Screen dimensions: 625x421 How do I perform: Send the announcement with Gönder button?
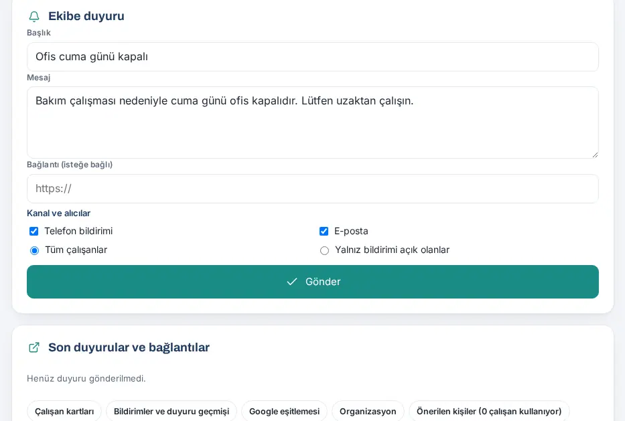pos(312,282)
